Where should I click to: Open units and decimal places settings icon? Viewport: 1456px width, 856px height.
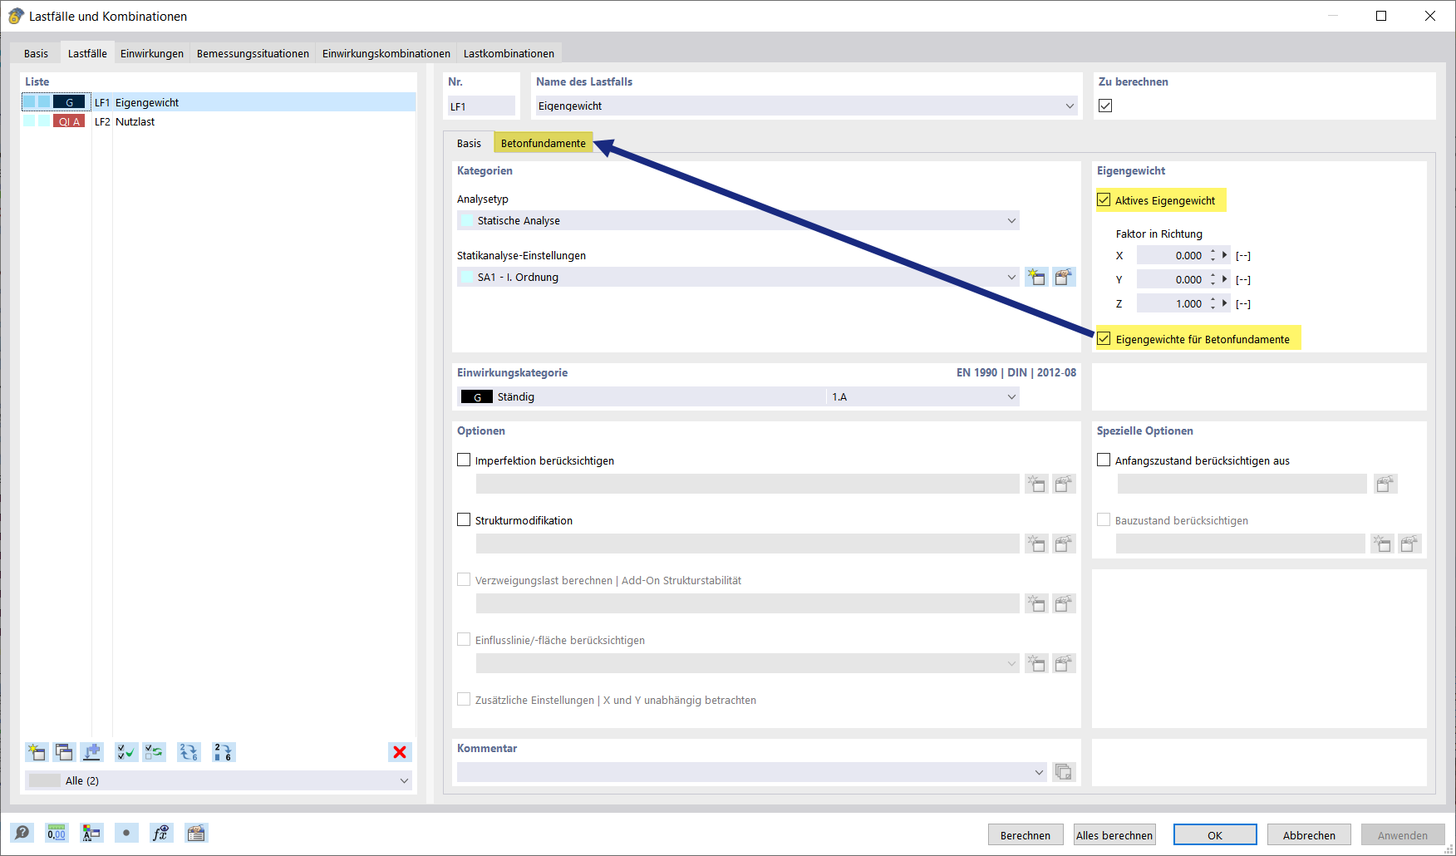(x=57, y=833)
